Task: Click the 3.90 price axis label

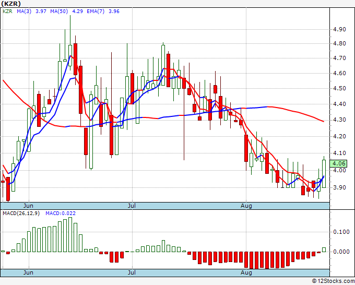Action: [340, 187]
